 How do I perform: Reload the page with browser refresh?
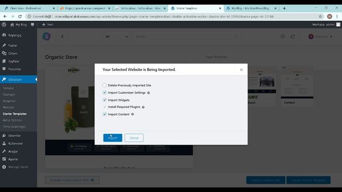click(20, 17)
